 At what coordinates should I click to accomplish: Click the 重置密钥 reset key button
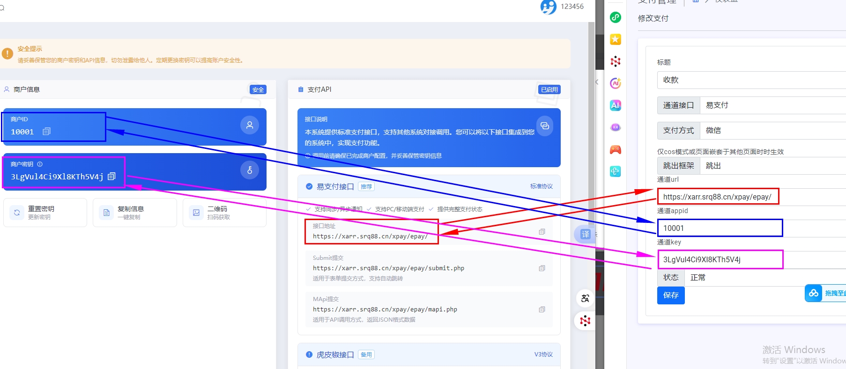(x=45, y=213)
